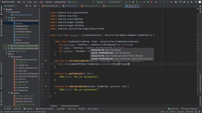Click the master Git branch widget
The width and height of the screenshot is (202, 113).
tap(190, 112)
